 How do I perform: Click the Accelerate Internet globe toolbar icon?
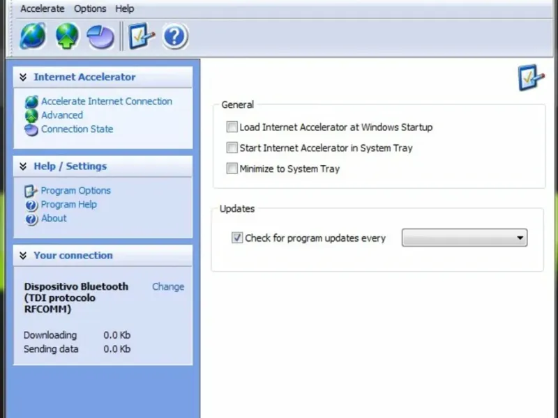click(33, 36)
